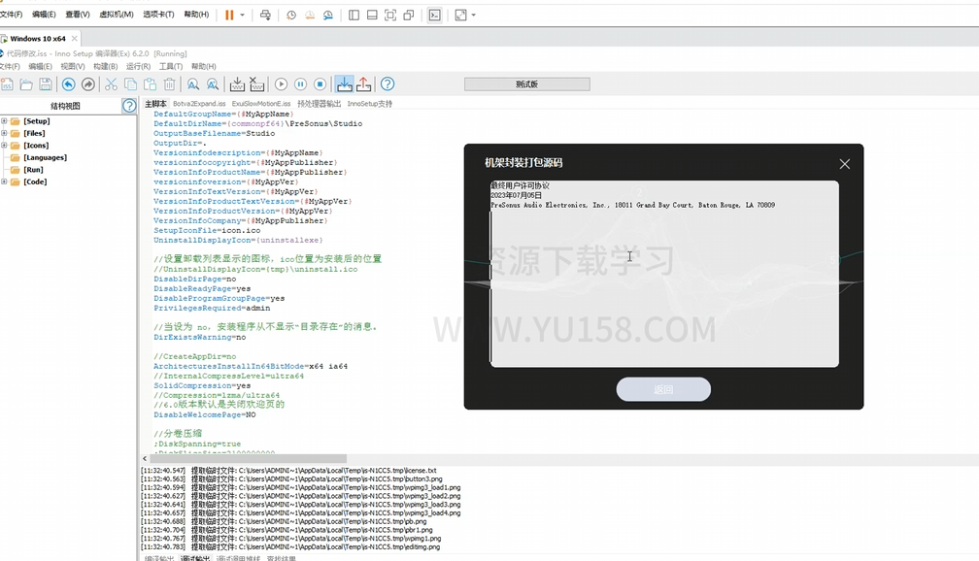Expand the [Code] section in tree
Screen dimensions: 979x561
pos(4,181)
